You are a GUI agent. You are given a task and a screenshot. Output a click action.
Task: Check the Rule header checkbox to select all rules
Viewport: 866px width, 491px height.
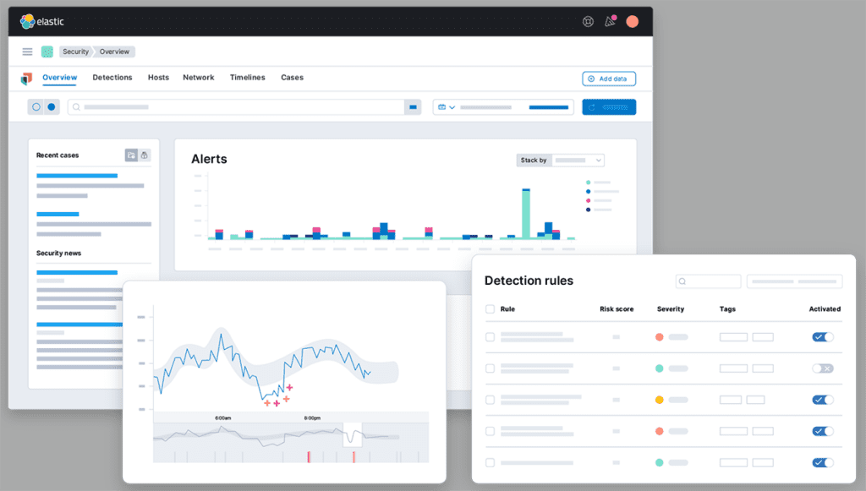point(489,309)
